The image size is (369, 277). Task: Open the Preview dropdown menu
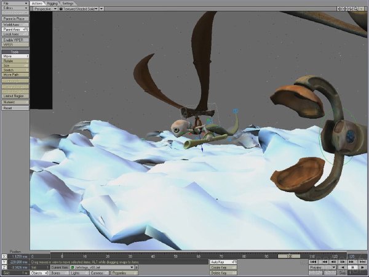point(323,267)
